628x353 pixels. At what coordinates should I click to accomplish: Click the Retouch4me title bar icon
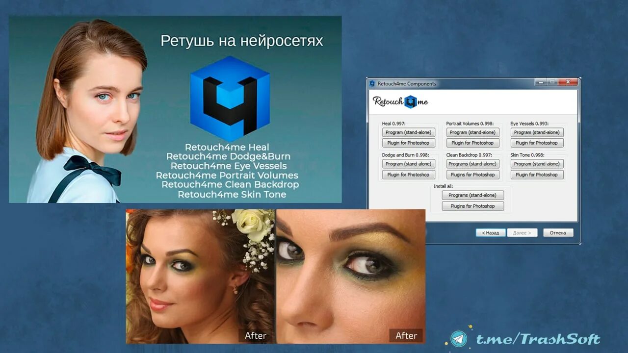(372, 83)
